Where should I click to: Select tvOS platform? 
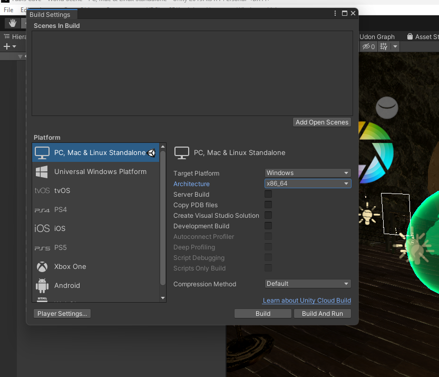(96, 191)
